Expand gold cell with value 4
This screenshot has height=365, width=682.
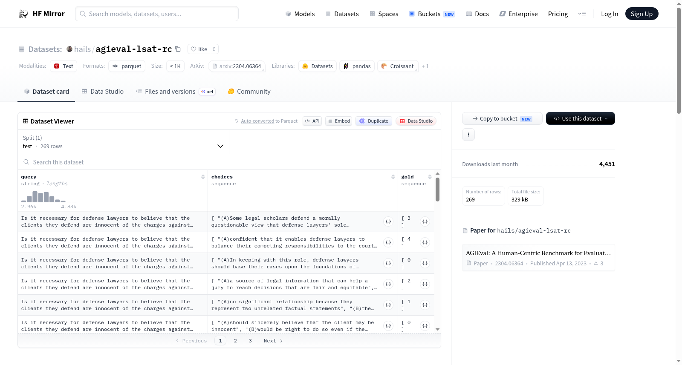coord(425,242)
